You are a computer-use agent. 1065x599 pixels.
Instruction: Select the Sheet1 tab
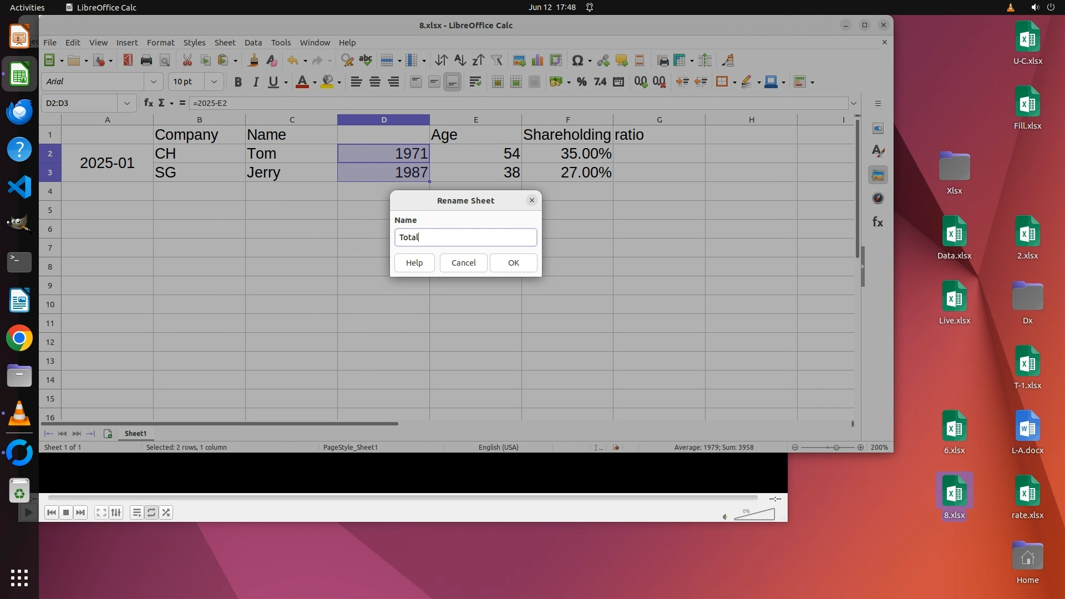click(x=135, y=434)
